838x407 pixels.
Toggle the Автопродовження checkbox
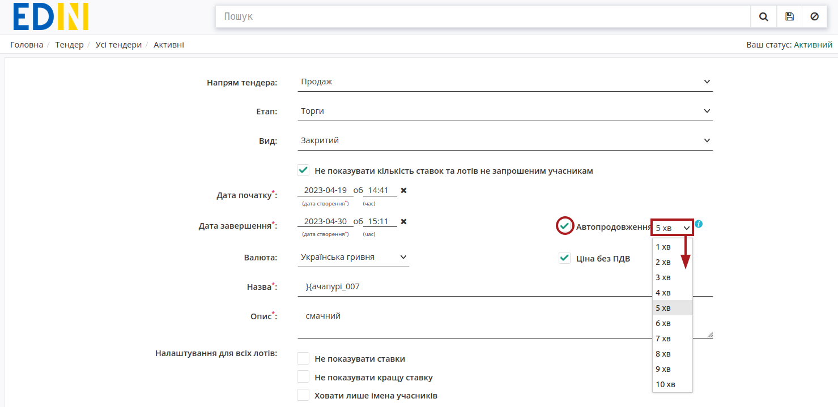pos(564,226)
